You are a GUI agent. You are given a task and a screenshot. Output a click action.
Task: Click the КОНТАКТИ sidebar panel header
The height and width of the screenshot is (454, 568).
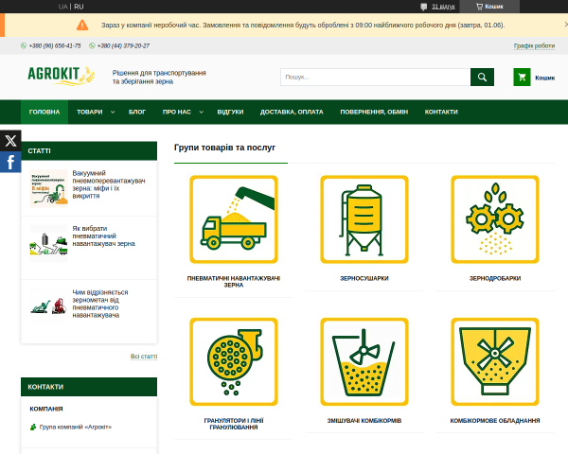89,387
